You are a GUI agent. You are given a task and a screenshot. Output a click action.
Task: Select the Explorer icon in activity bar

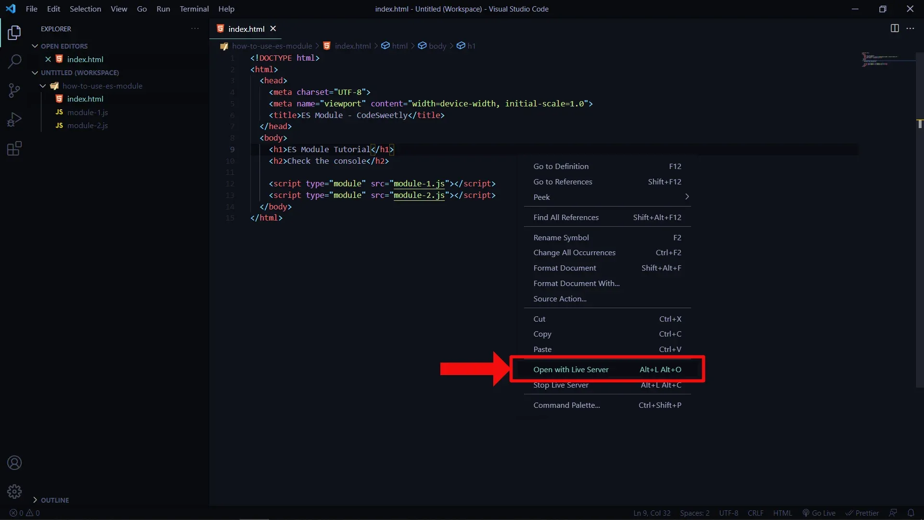[14, 33]
